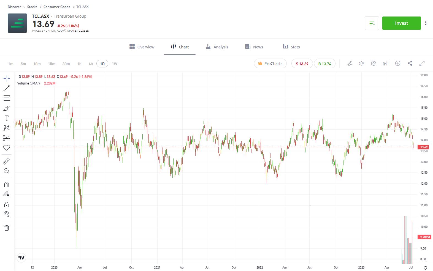
Task: Go to the Discover breadcrumb
Action: (14, 7)
